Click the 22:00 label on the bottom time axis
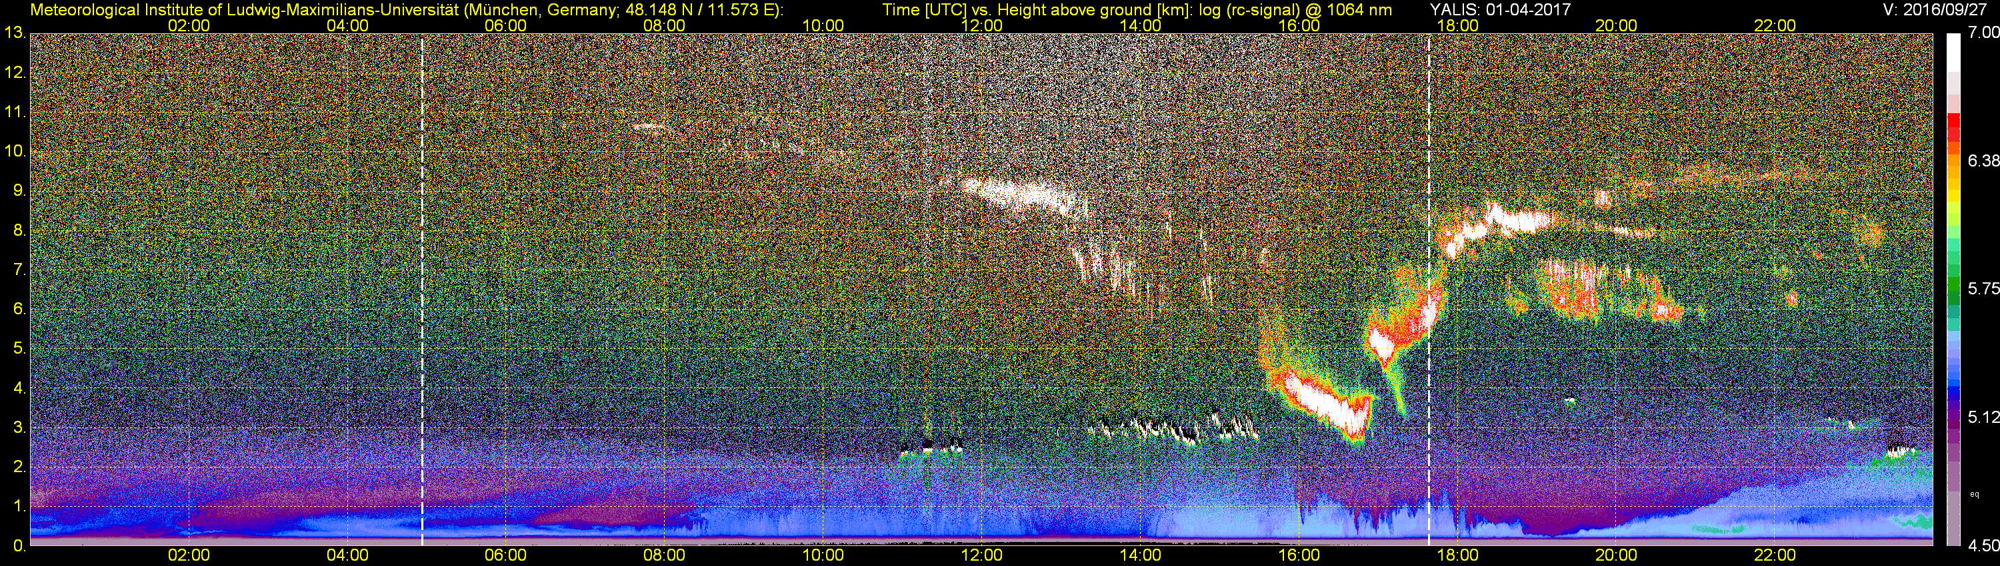This screenshot has width=2000, height=566. coord(1775,556)
